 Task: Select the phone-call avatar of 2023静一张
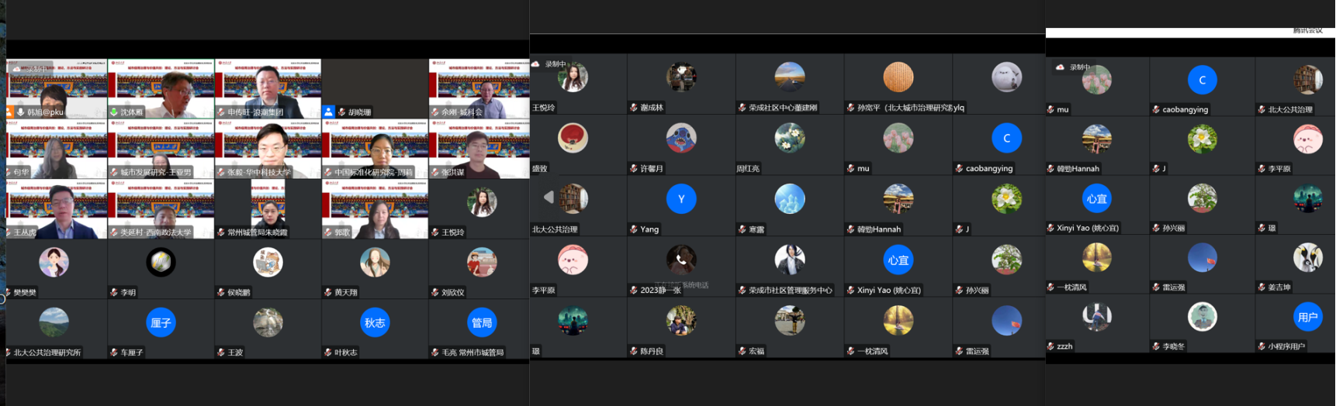click(680, 260)
